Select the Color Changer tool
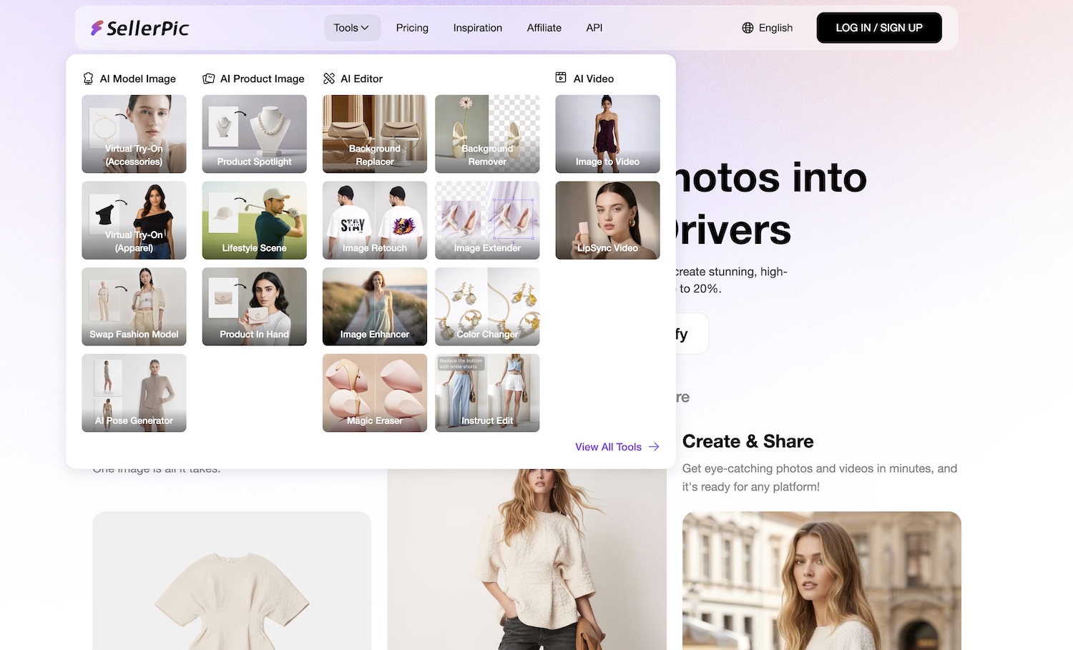Image resolution: width=1073 pixels, height=650 pixels. tap(487, 306)
